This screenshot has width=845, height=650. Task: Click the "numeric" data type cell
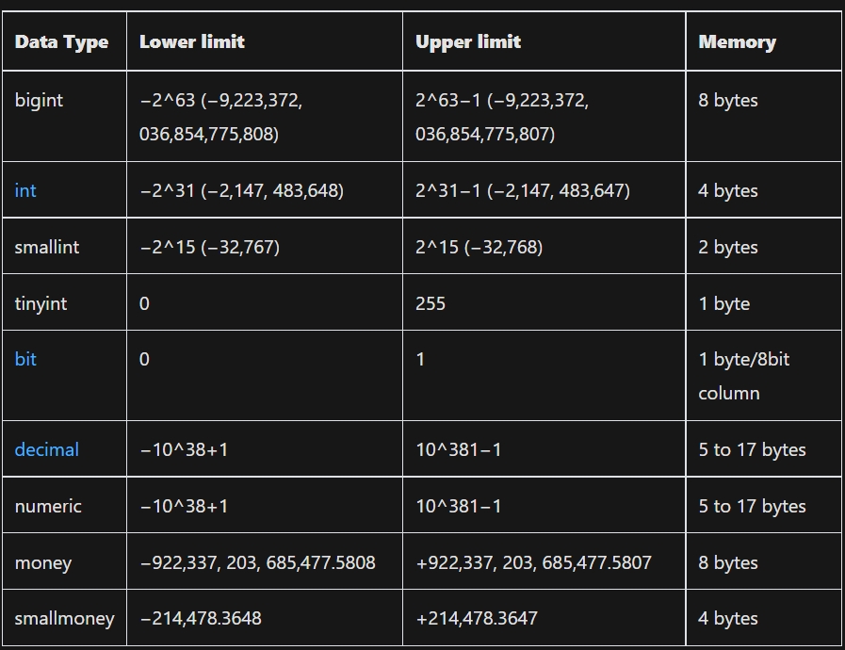48,506
